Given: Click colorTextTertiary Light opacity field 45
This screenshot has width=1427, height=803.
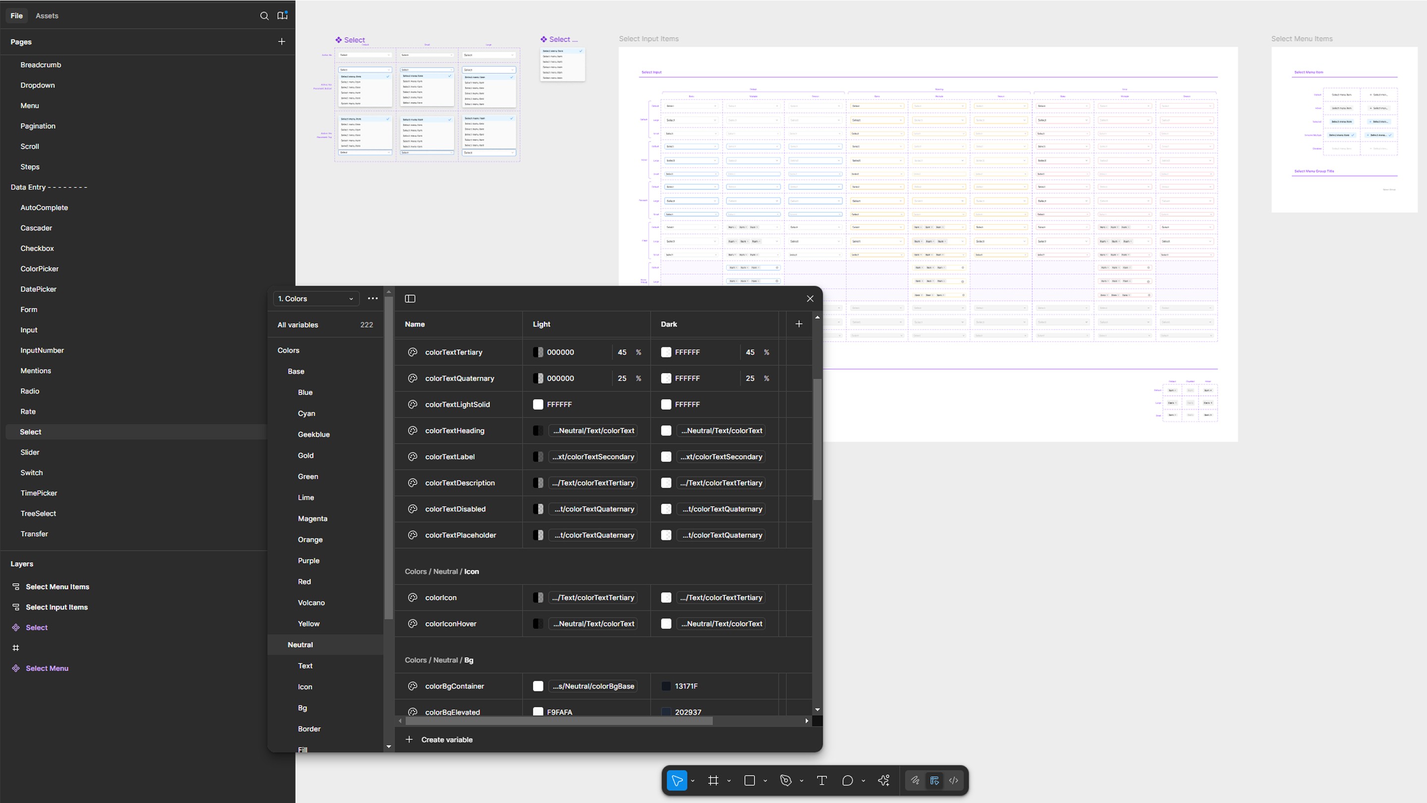Looking at the screenshot, I should (x=622, y=352).
